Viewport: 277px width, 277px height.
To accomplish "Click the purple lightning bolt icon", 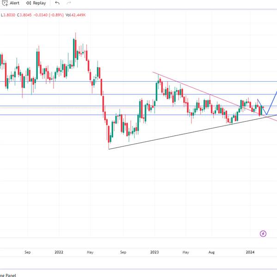I will point(263,234).
